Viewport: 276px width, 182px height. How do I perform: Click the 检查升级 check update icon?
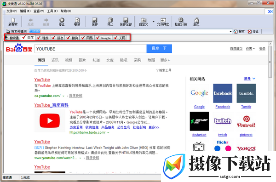click(x=181, y=22)
